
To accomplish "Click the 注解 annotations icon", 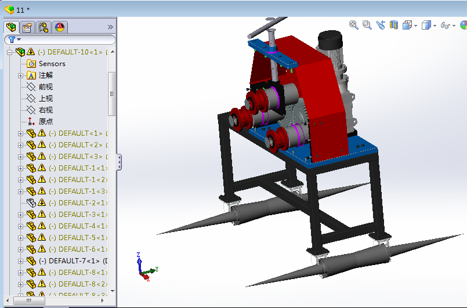I will click(31, 75).
